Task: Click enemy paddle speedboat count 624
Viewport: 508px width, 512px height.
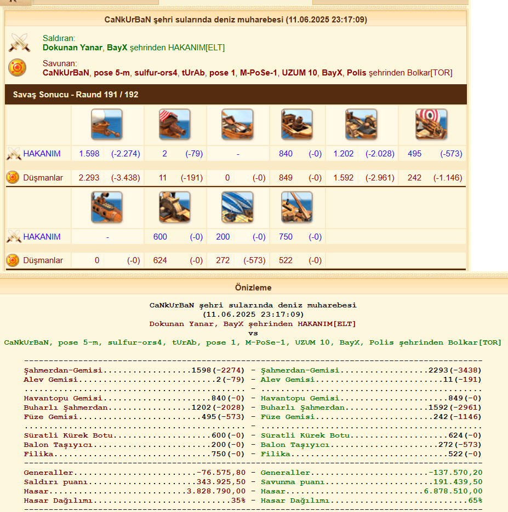Action: [160, 260]
